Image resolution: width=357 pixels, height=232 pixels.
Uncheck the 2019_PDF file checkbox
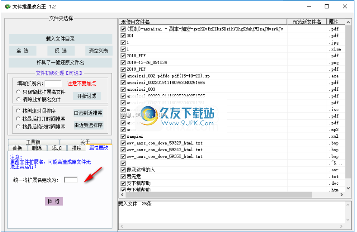(123, 69)
